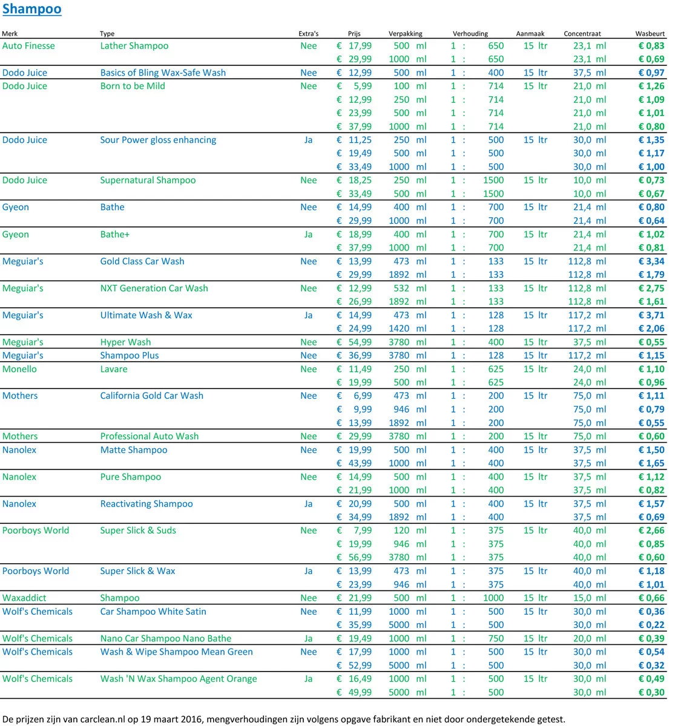Select the Merk column header
Image resolution: width=675 pixels, height=726 pixels.
point(9,34)
